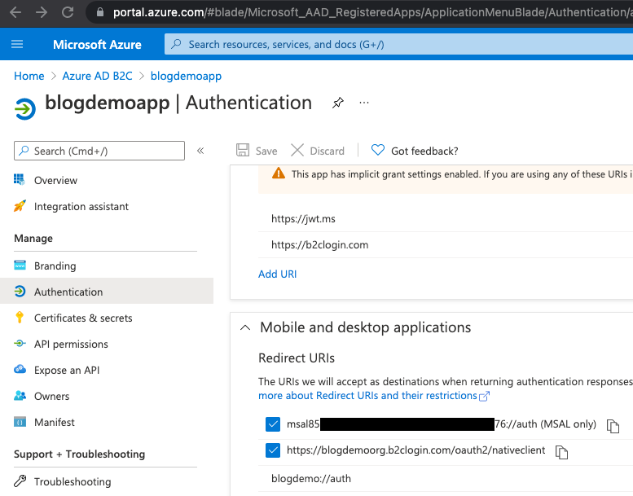
Task: Click the browser forward arrow
Action: 42,12
